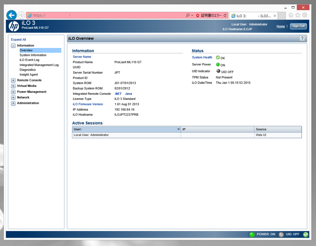Screen dimensions: 316x246
Task: Select Overview in the navigation tree
Action: click(x=40, y=50)
